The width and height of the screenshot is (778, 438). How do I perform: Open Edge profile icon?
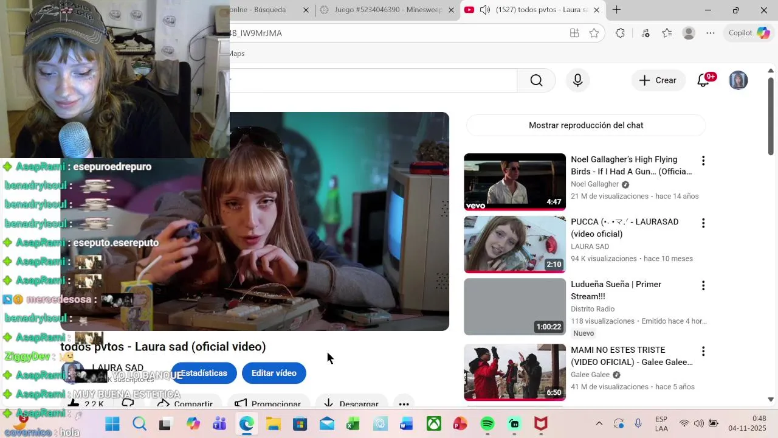point(689,33)
